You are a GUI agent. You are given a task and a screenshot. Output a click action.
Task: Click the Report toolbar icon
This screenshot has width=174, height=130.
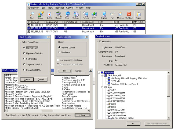tap(139, 15)
